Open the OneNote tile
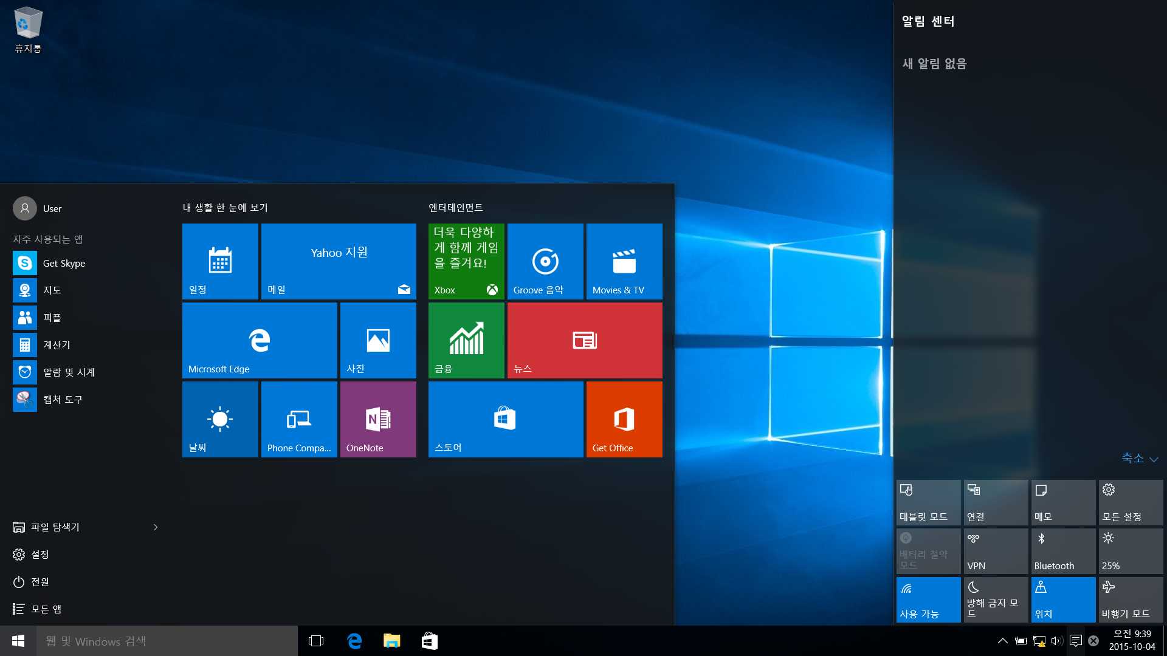The height and width of the screenshot is (656, 1167). coord(378,419)
